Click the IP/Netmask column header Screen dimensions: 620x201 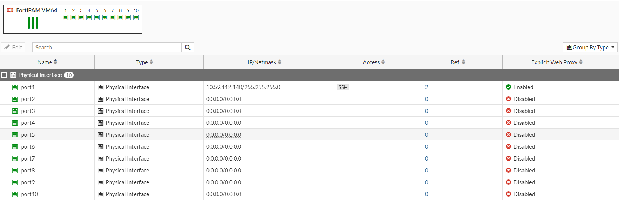pyautogui.click(x=264, y=62)
